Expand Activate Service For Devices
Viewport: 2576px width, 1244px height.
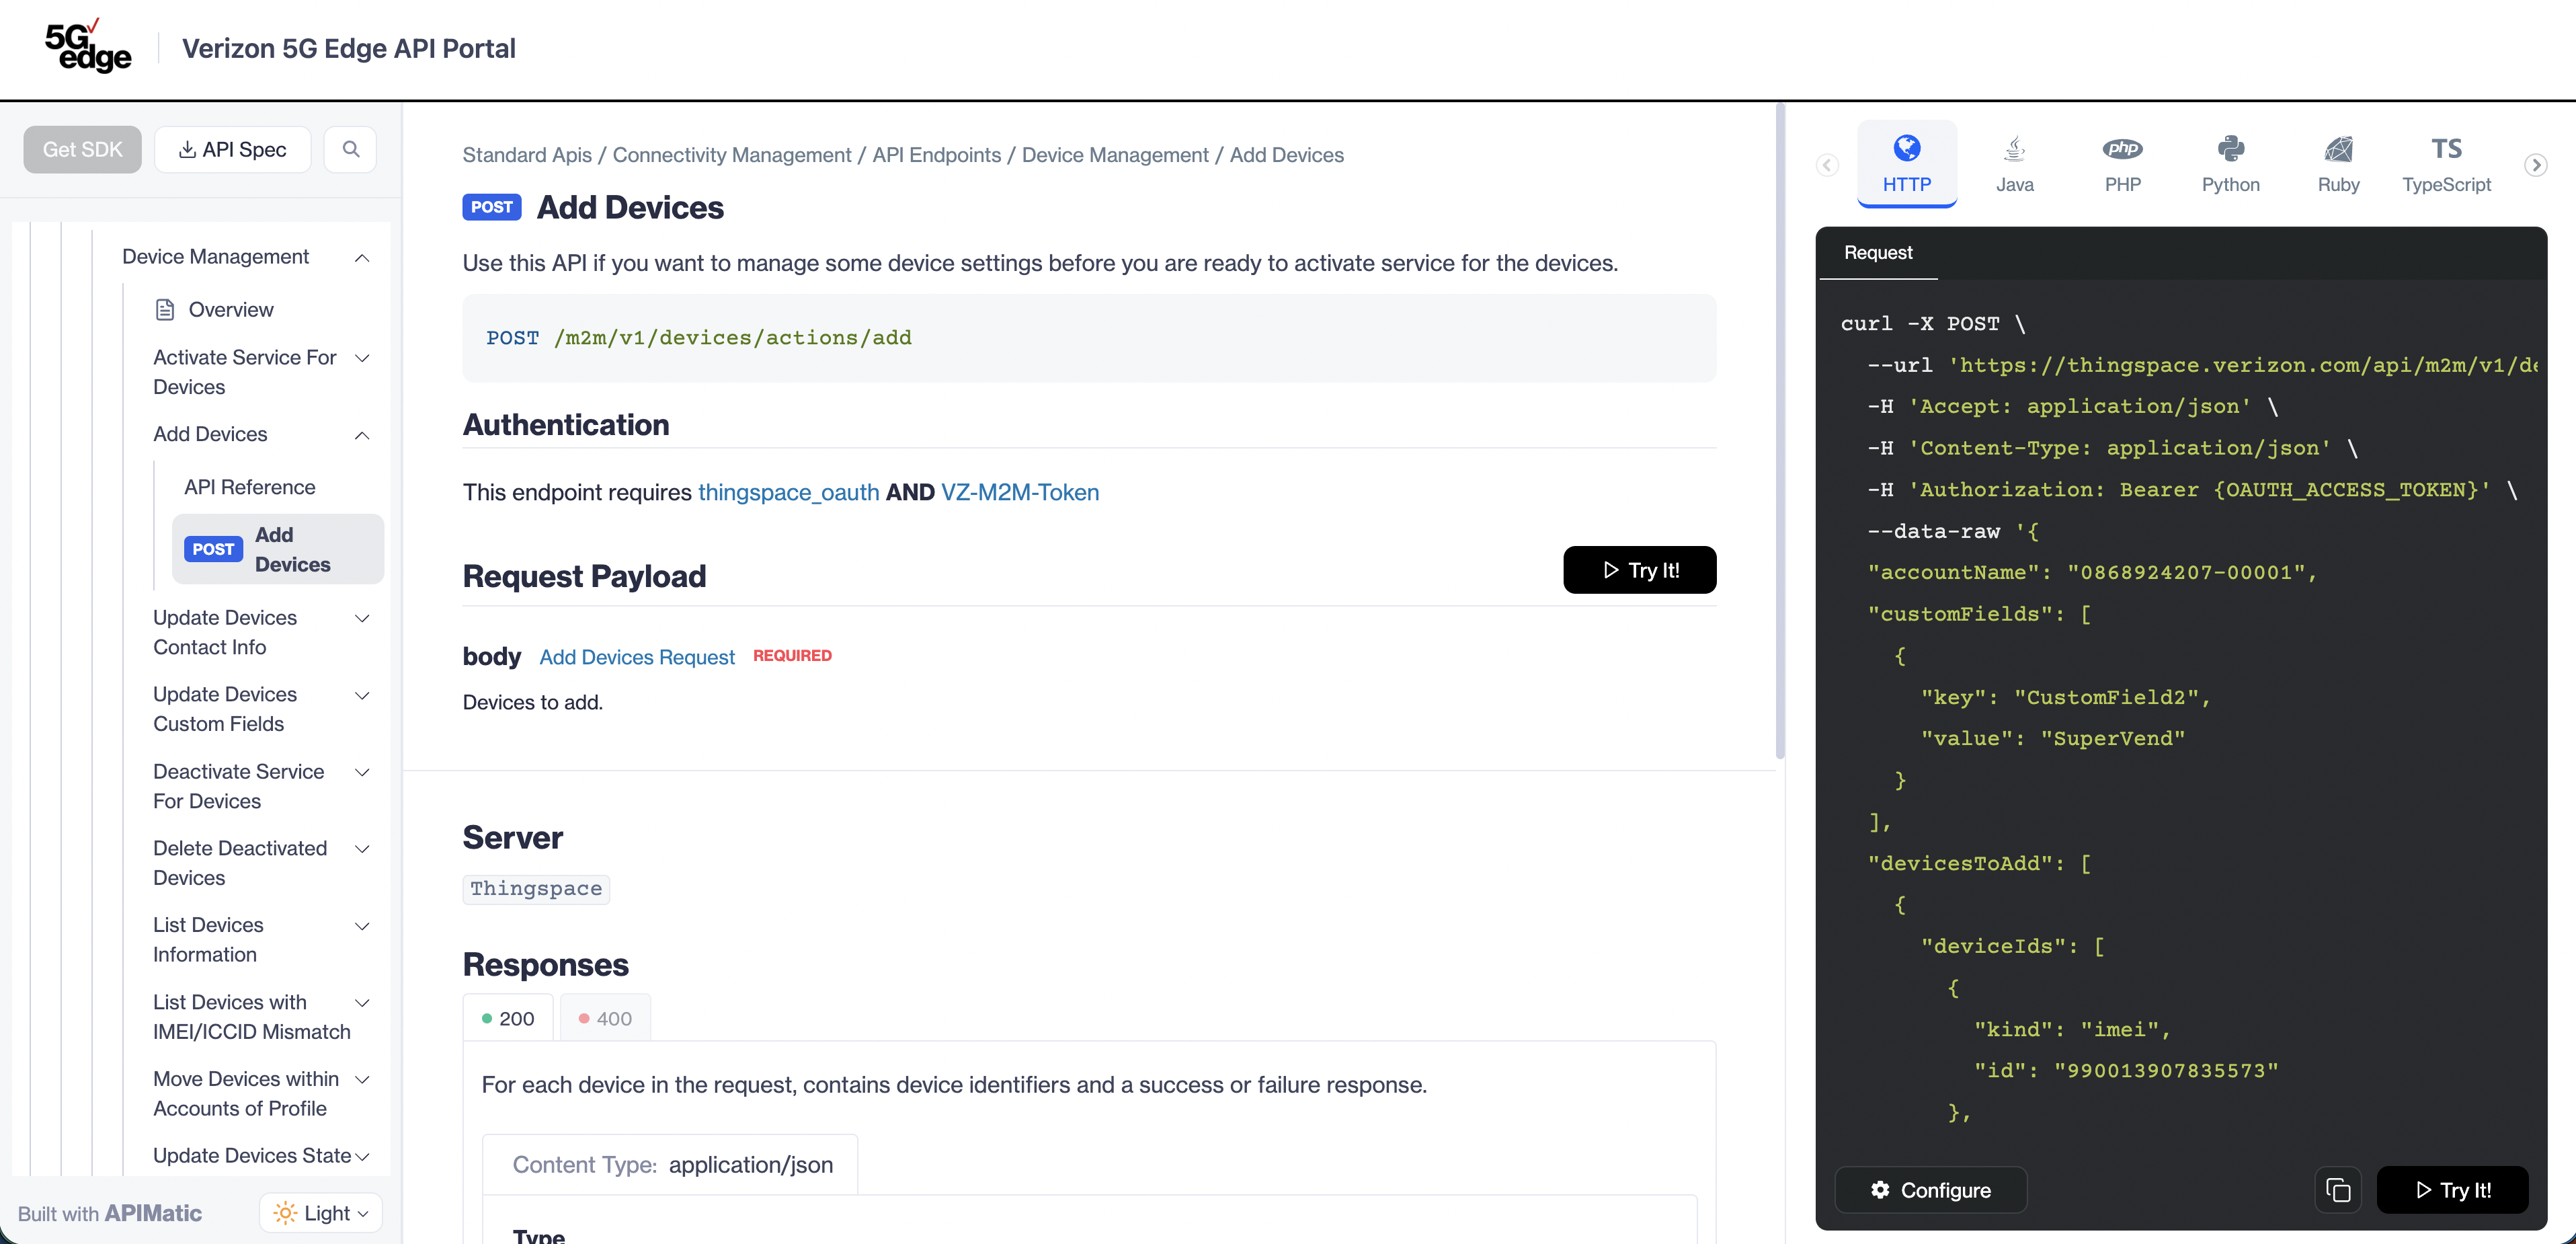[362, 358]
